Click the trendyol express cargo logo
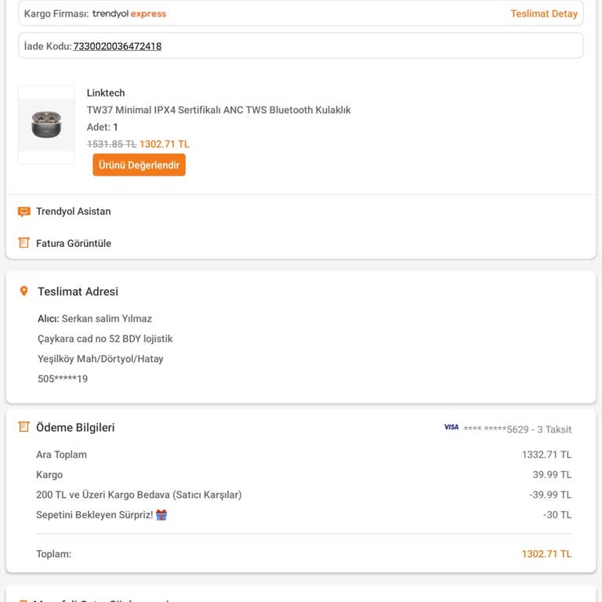Screen dimensions: 602x602 pos(129,14)
